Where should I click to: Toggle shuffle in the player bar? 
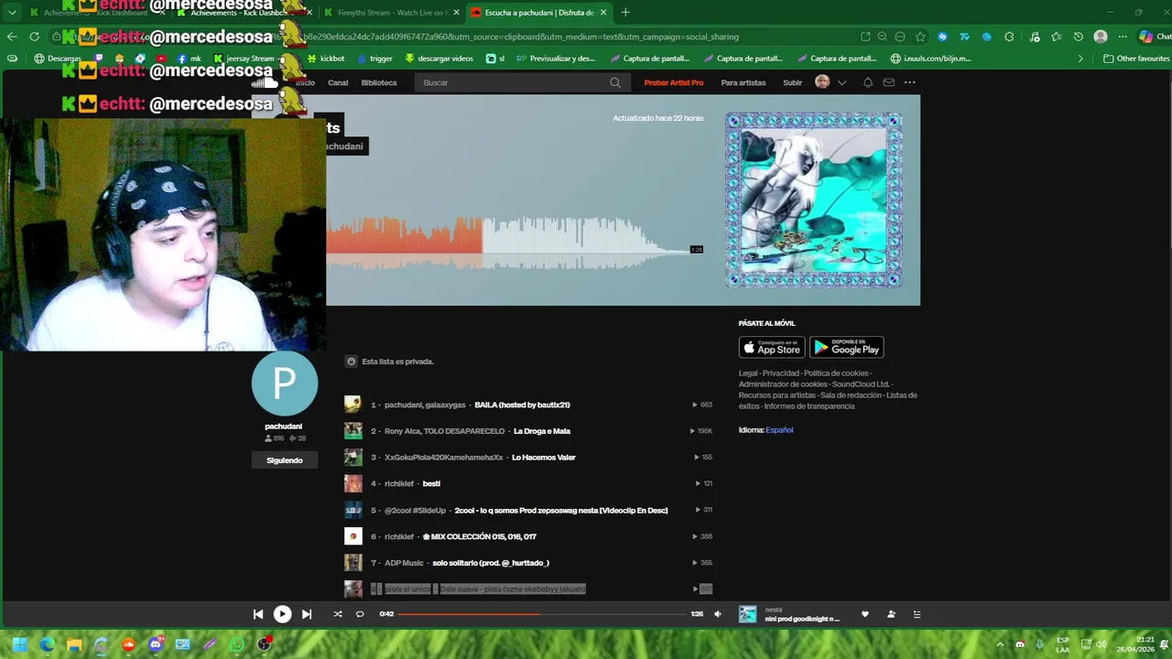pyautogui.click(x=337, y=614)
